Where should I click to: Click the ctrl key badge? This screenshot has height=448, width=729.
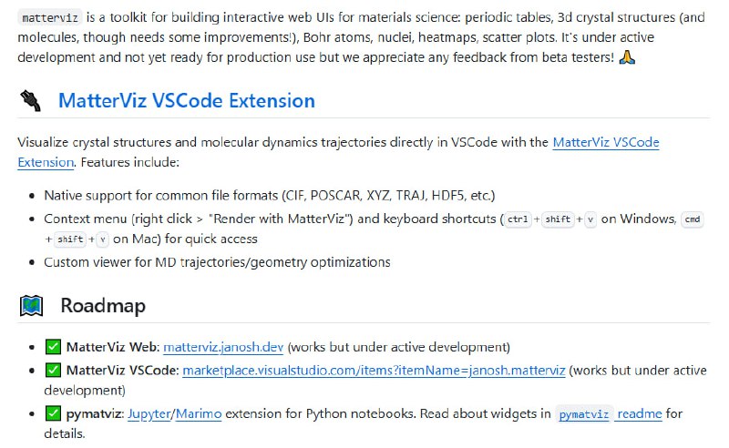518,219
